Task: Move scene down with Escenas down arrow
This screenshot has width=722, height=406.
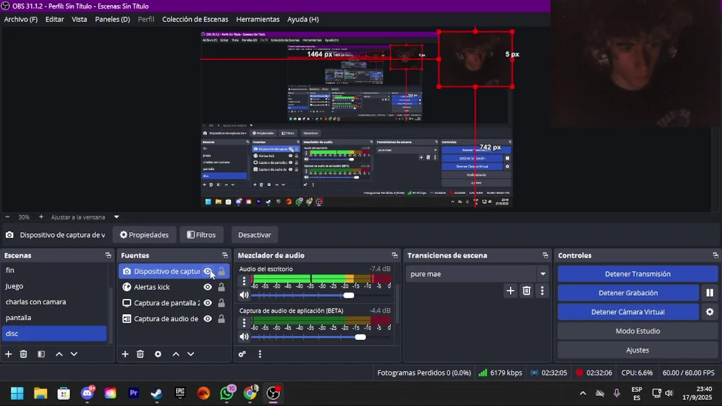Action: click(74, 354)
